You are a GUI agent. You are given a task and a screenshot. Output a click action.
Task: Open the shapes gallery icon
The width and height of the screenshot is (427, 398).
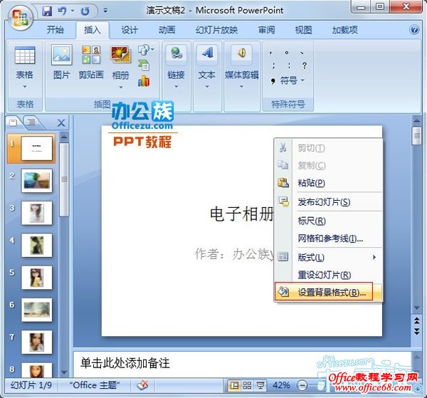[144, 50]
